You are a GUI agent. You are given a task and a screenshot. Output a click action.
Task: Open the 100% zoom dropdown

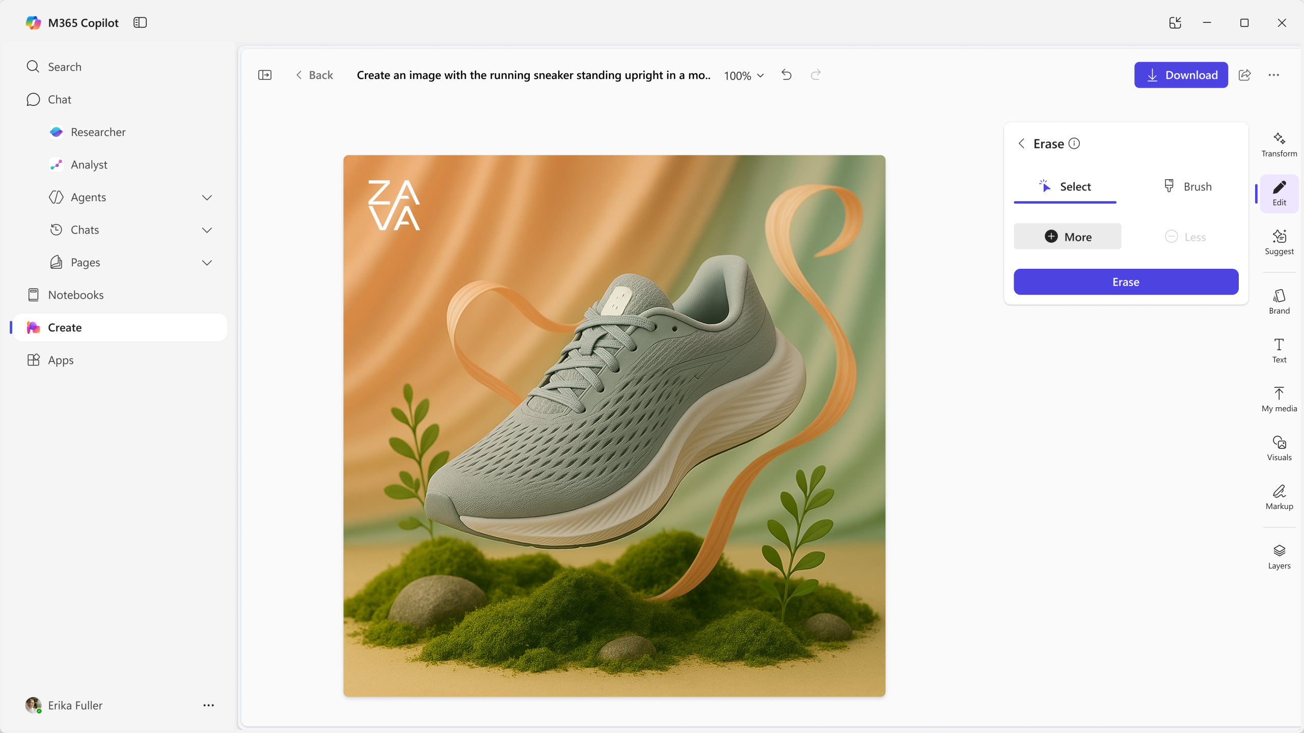744,75
